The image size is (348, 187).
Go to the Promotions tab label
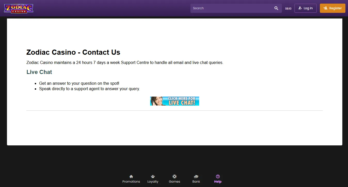[x=131, y=182]
